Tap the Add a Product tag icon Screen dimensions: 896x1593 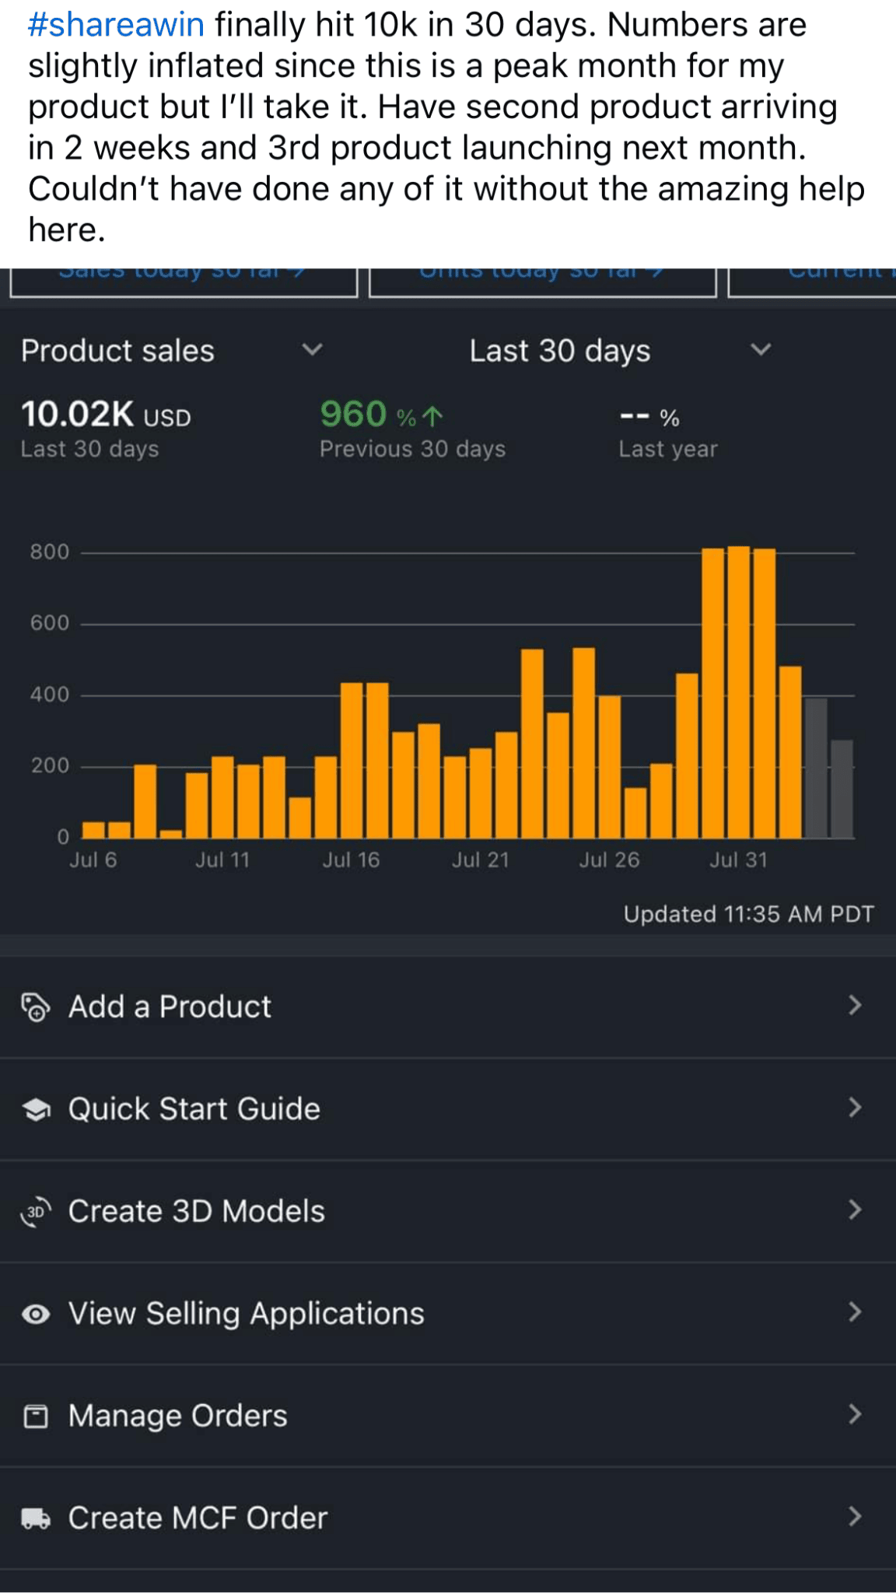click(x=35, y=1007)
